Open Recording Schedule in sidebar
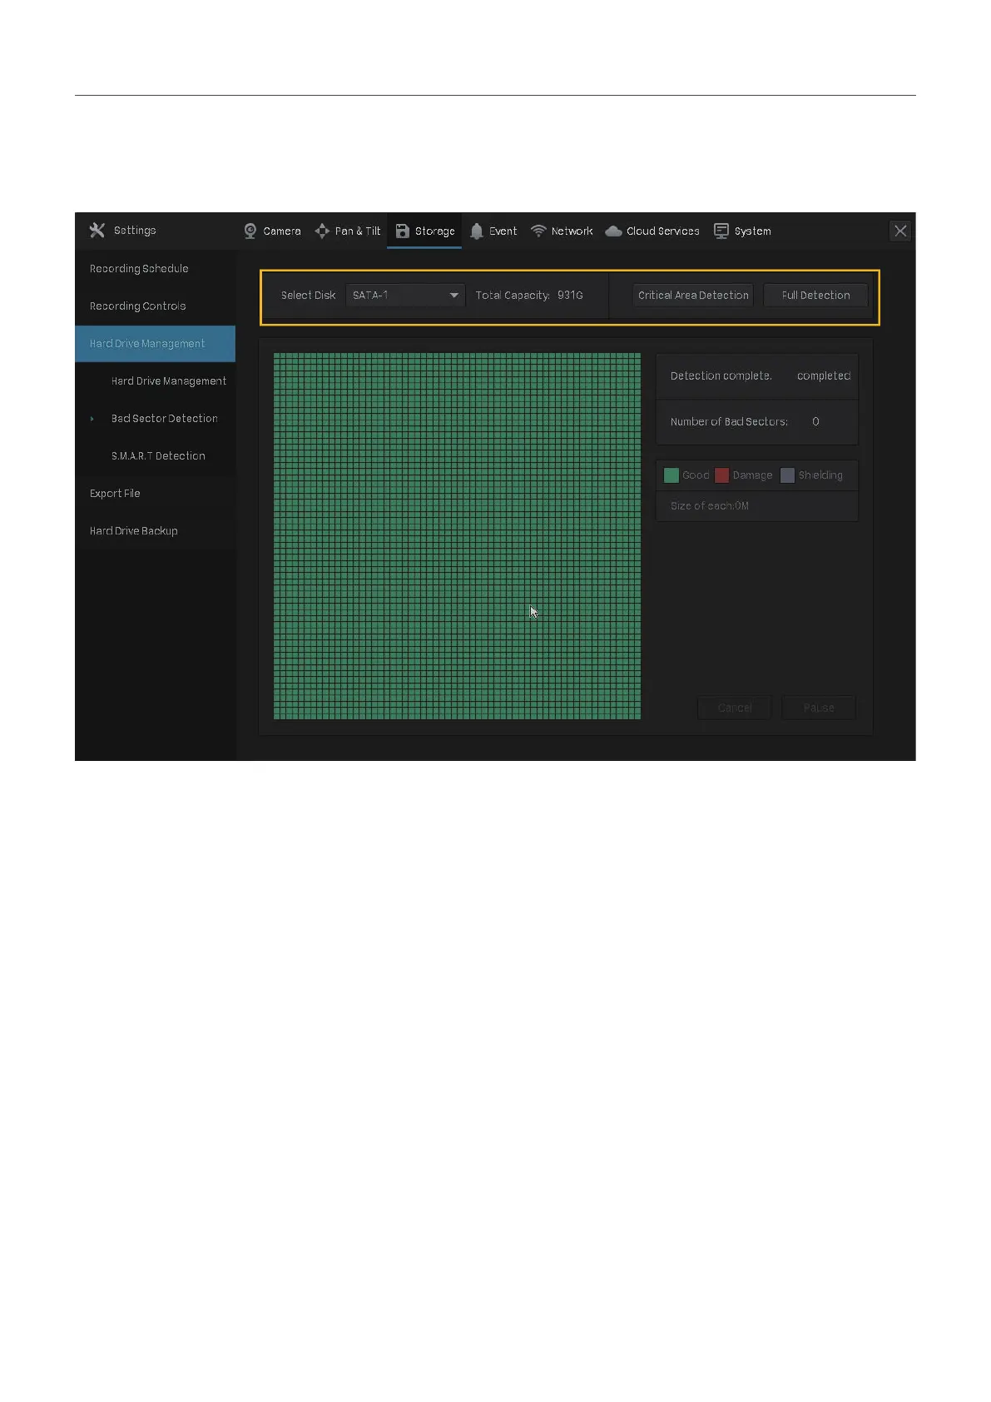This screenshot has height=1402, width=991. (156, 269)
